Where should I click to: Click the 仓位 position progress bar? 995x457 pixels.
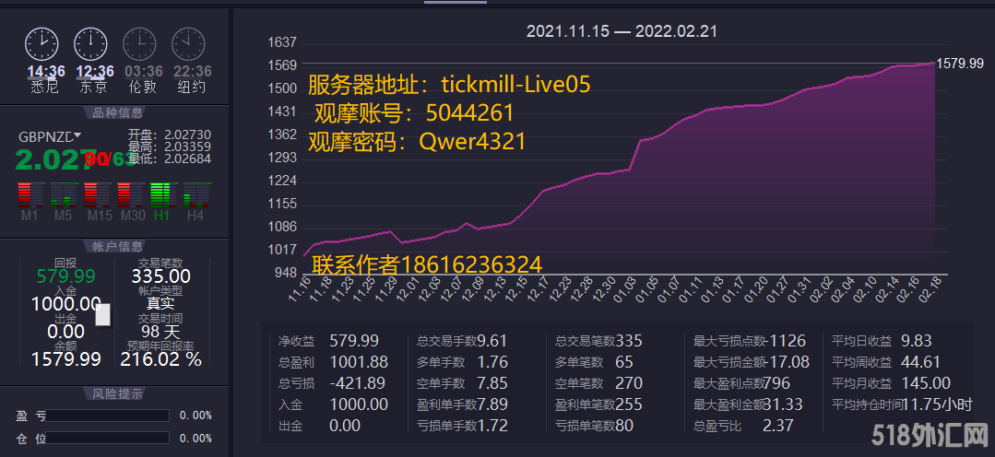tap(109, 438)
